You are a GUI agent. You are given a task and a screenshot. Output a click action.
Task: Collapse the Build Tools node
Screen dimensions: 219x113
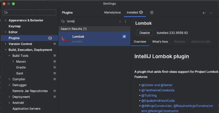pyautogui.click(x=9, y=55)
